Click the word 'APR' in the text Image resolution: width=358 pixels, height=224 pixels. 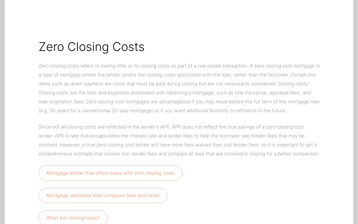(x=164, y=127)
